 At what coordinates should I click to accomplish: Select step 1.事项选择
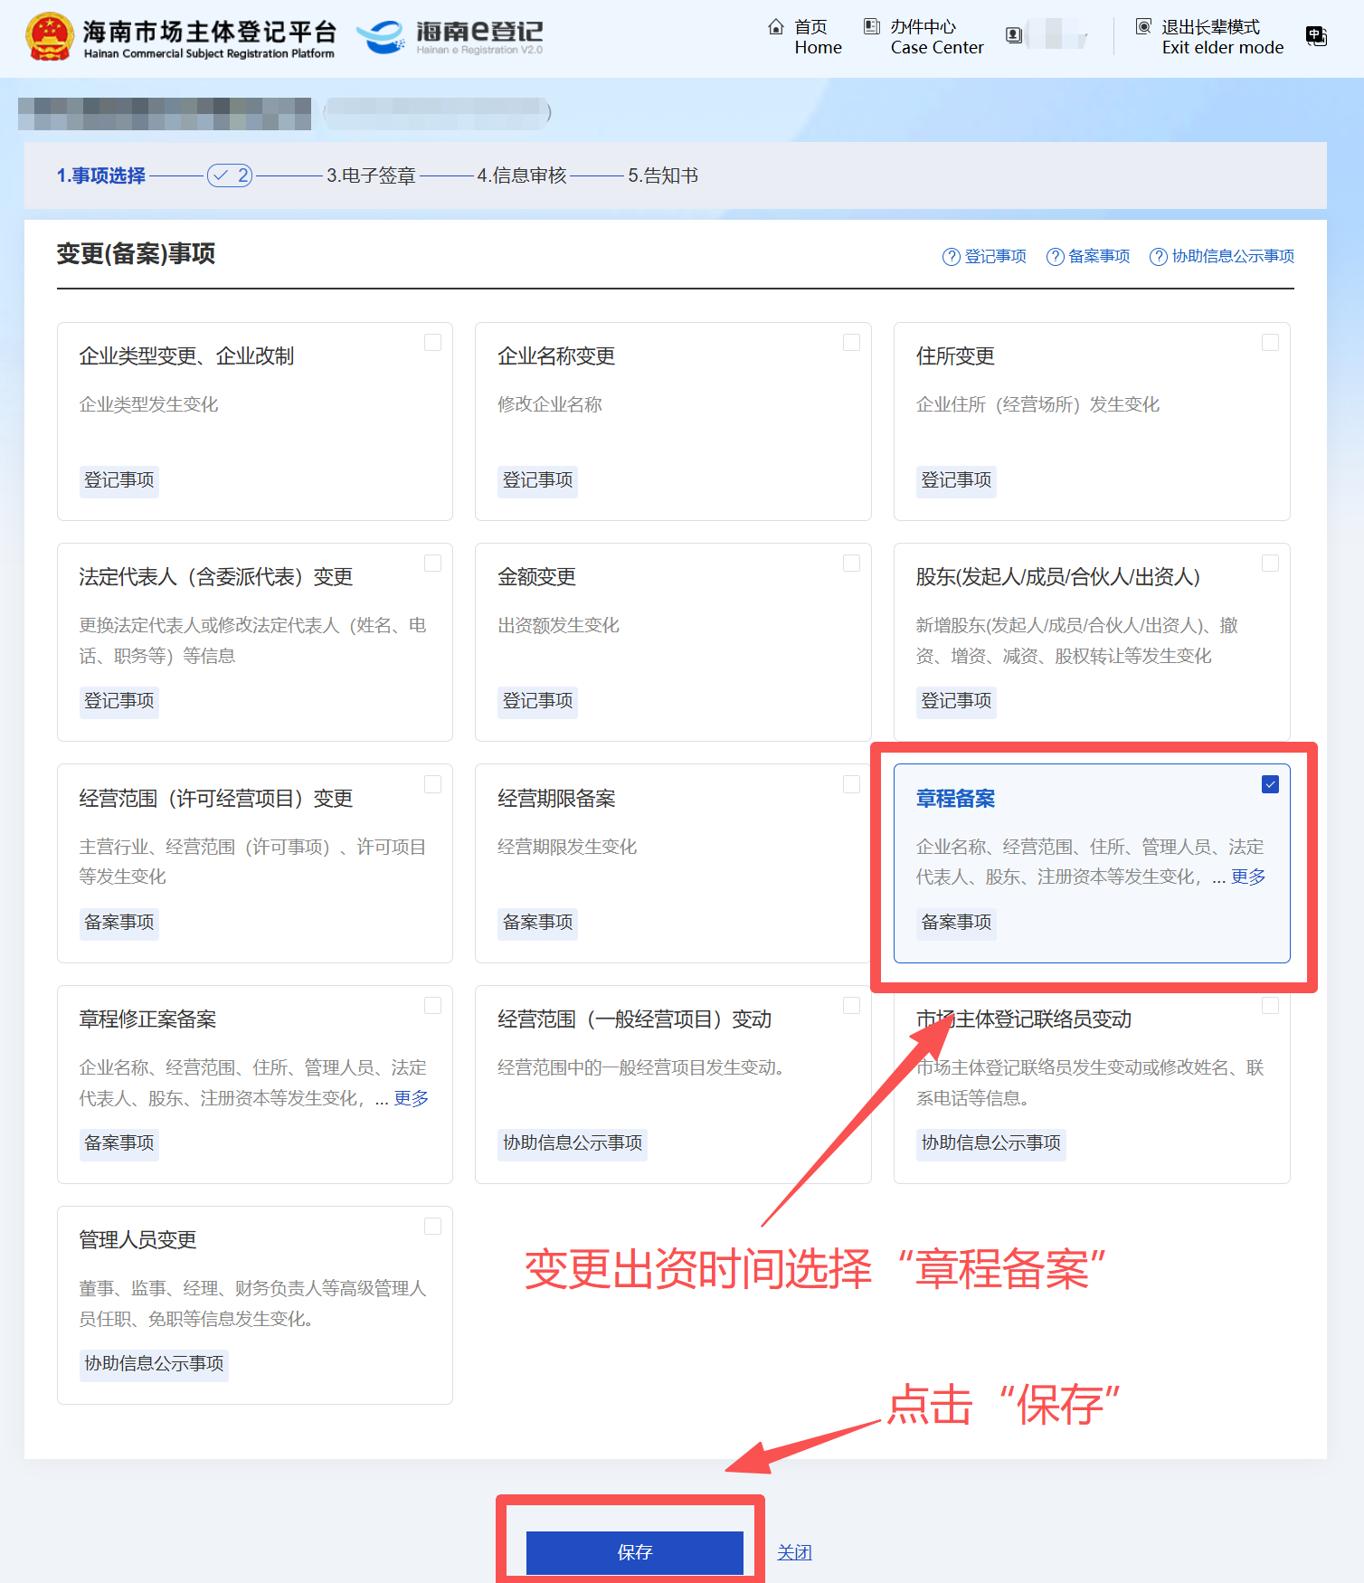point(100,175)
